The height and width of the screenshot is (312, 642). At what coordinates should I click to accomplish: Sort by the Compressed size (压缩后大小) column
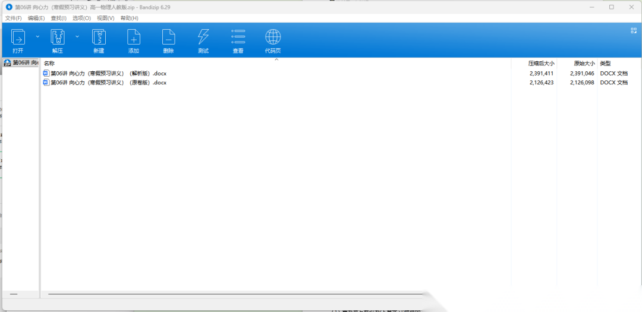tap(541, 63)
